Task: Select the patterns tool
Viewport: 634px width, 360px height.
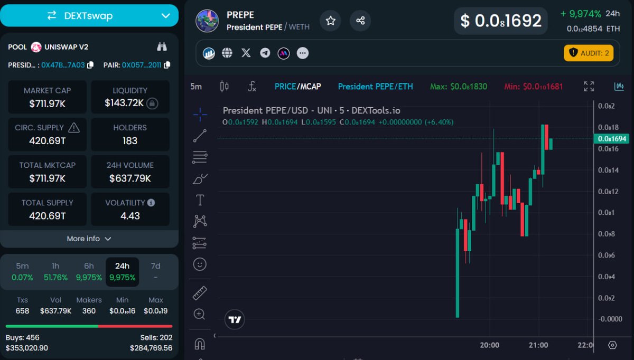Action: click(200, 221)
